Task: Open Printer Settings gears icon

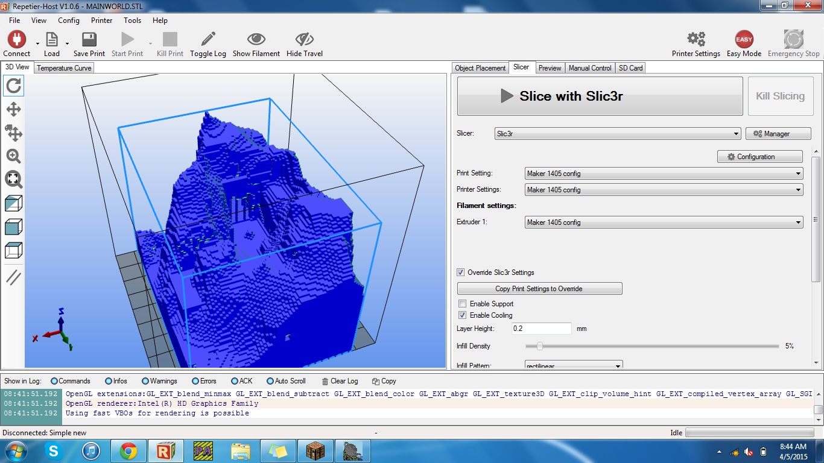Action: (x=696, y=40)
